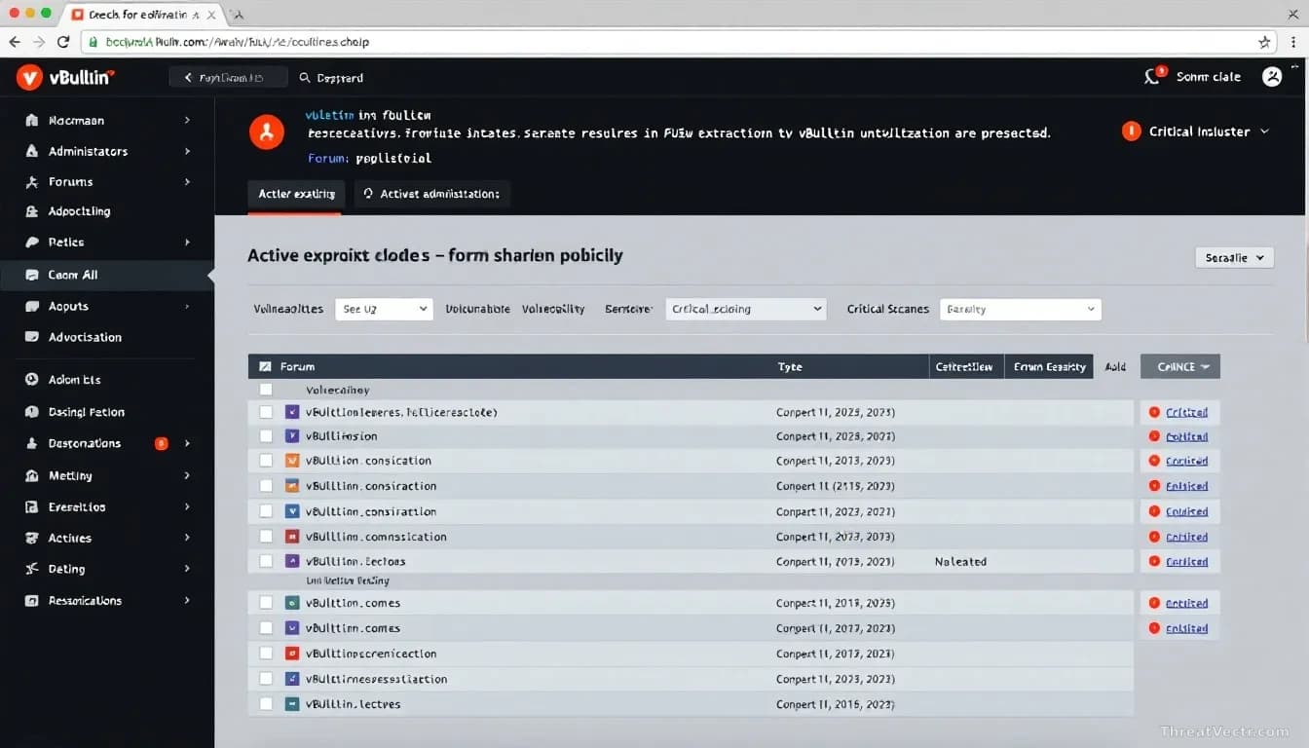
Task: Toggle the select-all checkbox in Forum header
Action: (265, 367)
